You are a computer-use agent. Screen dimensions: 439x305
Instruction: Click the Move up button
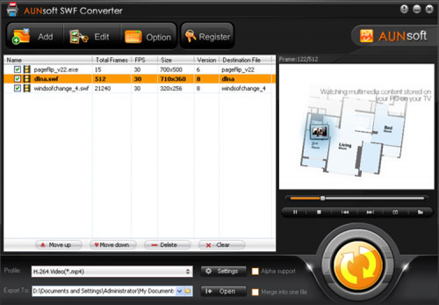(59, 245)
